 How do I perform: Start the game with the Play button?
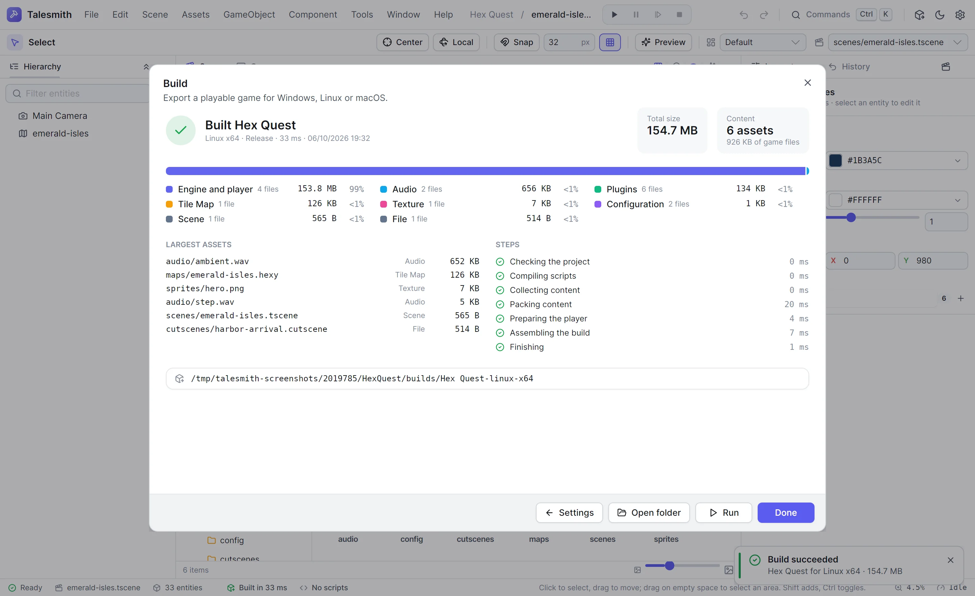[614, 15]
